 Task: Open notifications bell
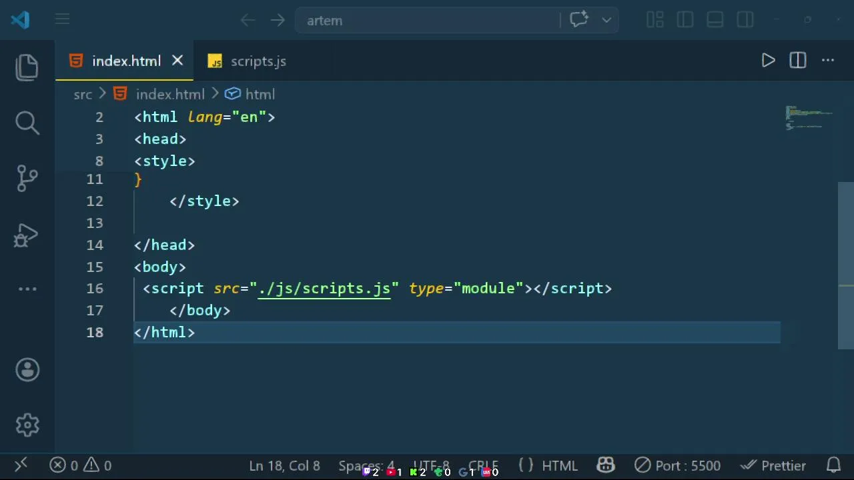point(833,465)
